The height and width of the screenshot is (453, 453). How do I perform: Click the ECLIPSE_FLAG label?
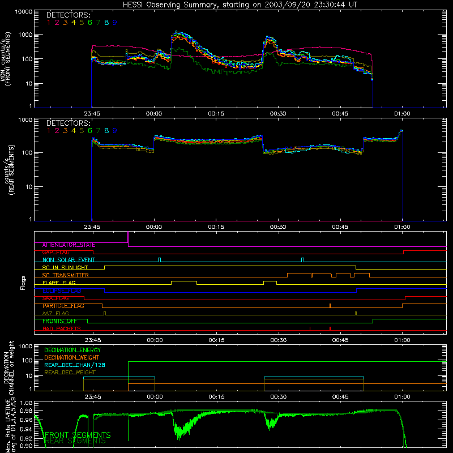[62, 290]
